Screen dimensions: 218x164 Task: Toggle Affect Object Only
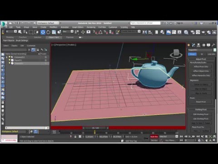[201, 71]
